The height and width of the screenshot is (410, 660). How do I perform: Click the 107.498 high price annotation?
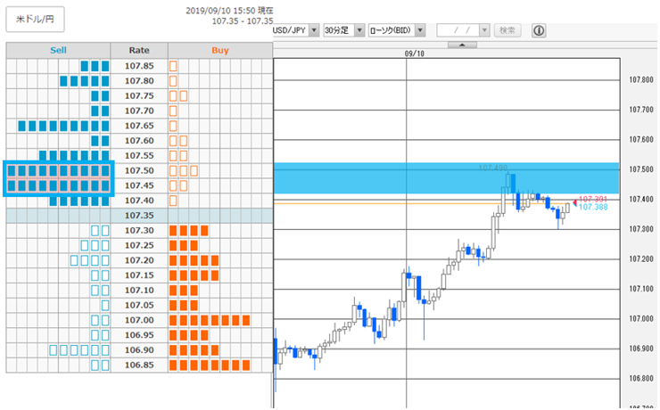coord(493,168)
